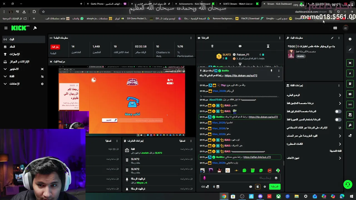
Task: Open account age restrictions arrow
Action: coord(340,136)
